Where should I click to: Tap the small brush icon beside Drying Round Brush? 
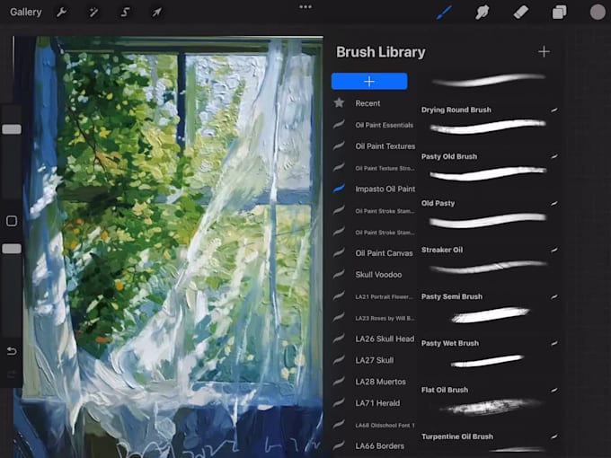coord(554,110)
